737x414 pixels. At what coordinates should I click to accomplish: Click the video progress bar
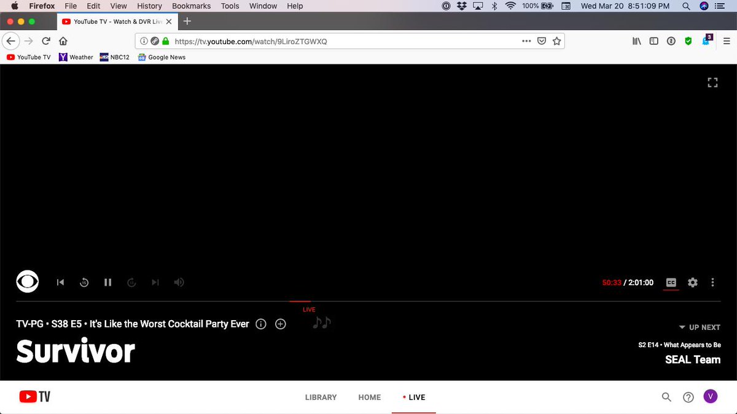coord(368,301)
